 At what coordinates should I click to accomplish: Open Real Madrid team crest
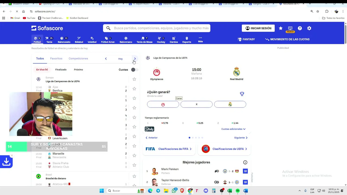coord(236,72)
